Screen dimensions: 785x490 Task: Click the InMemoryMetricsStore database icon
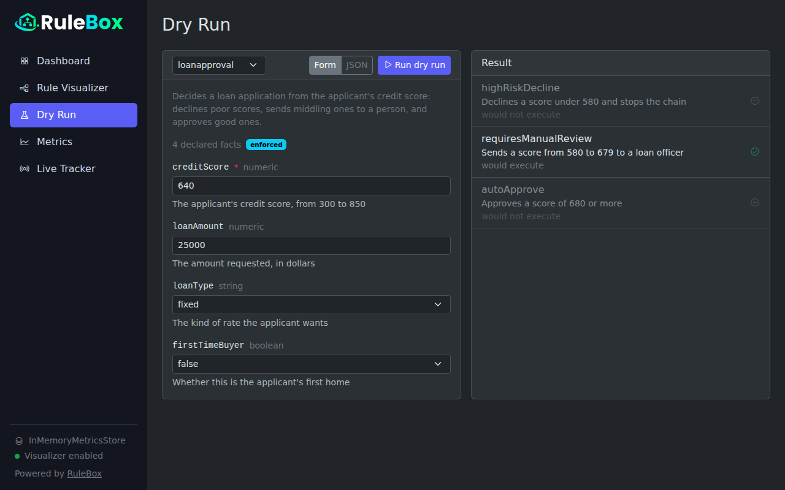pos(19,441)
